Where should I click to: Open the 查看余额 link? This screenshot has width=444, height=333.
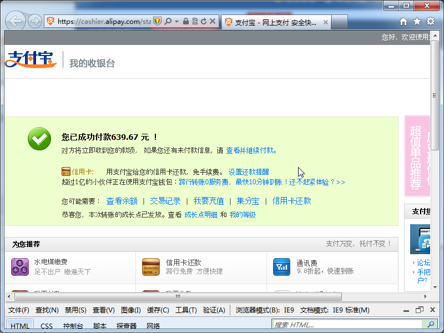122,201
